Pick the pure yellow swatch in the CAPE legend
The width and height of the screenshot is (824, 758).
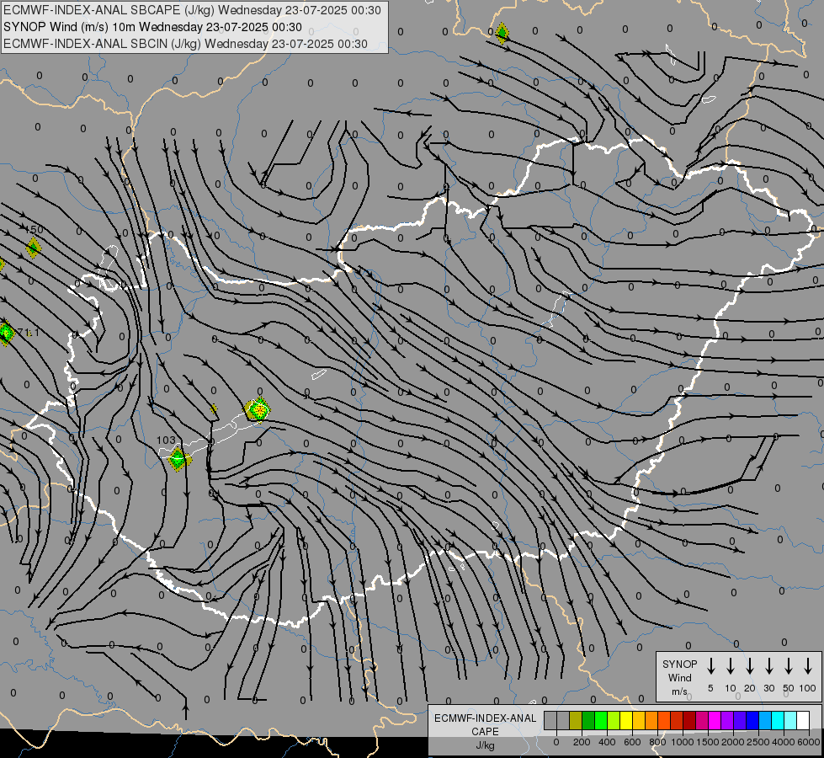coord(626,720)
